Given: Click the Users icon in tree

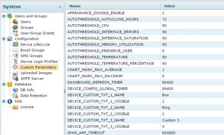Looking at the screenshot, I should [15, 22].
